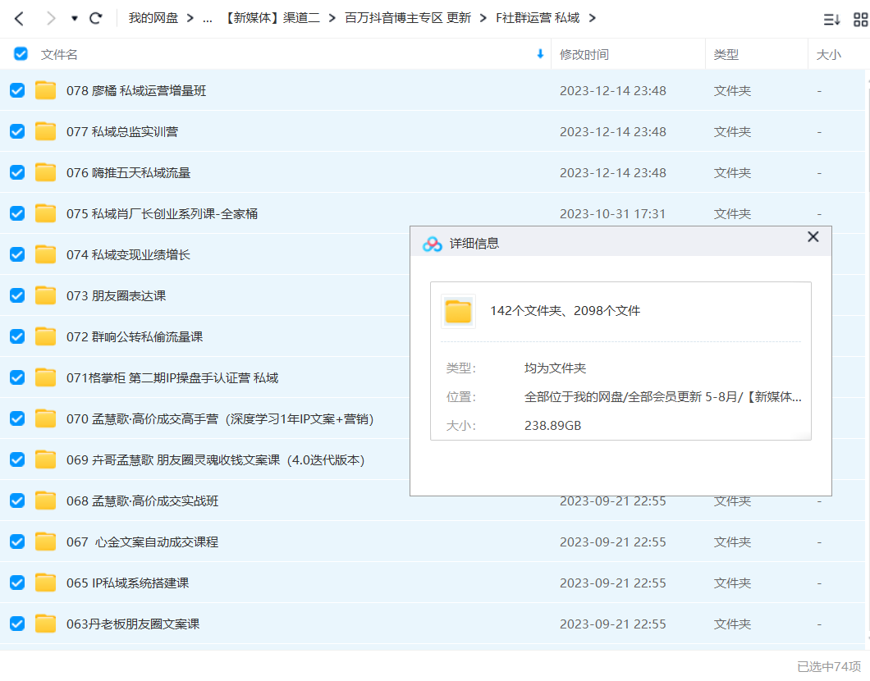The image size is (870, 681).
Task: Open the 065 IP私域系统搭建课 folder
Action: pyautogui.click(x=127, y=583)
